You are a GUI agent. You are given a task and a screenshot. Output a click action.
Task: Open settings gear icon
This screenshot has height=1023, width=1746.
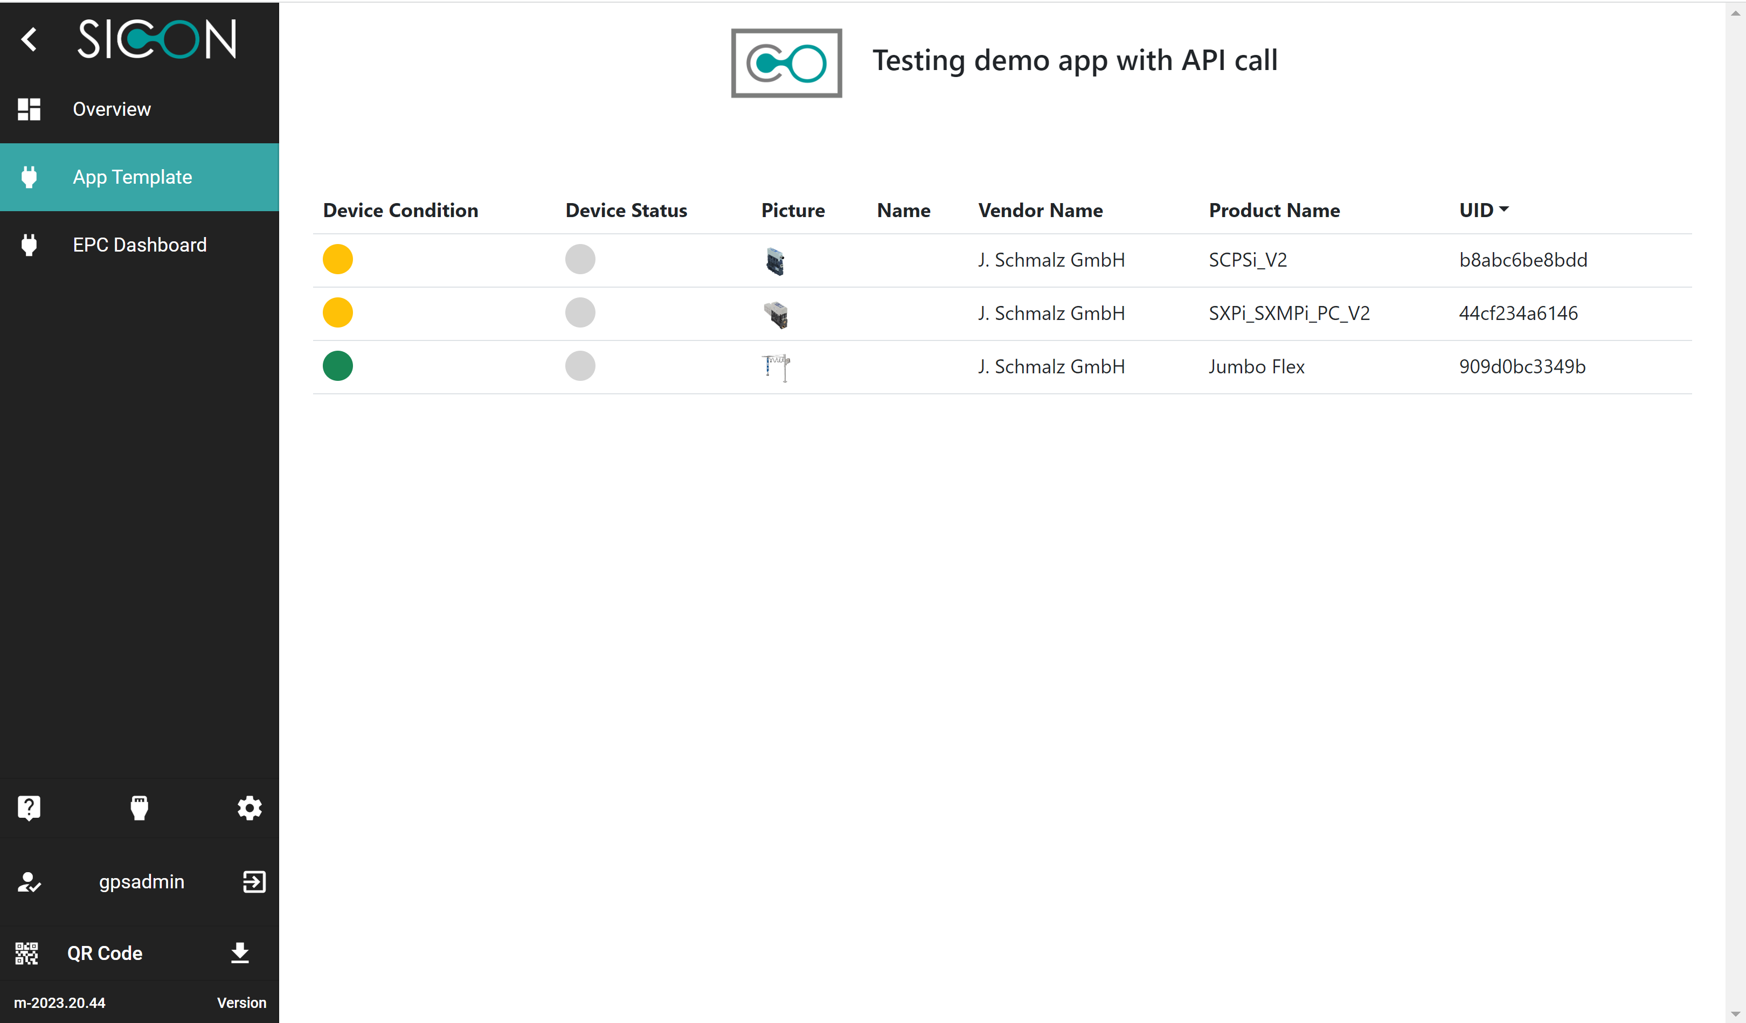tap(250, 808)
